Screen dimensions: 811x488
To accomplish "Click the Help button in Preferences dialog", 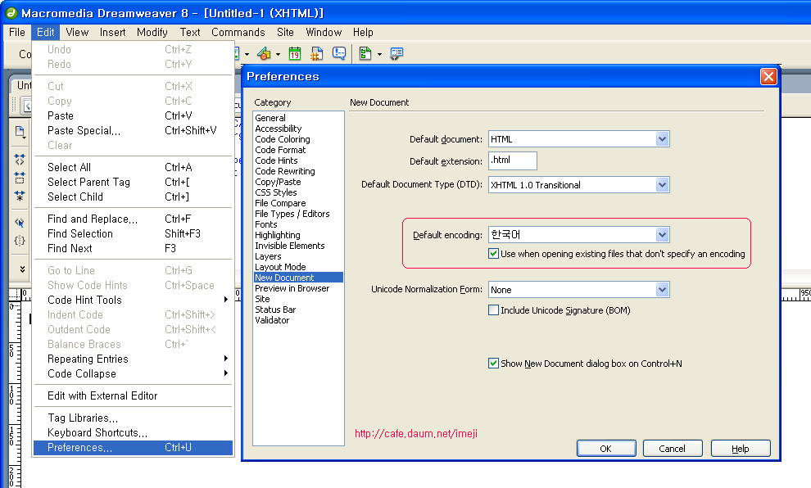I will click(741, 448).
